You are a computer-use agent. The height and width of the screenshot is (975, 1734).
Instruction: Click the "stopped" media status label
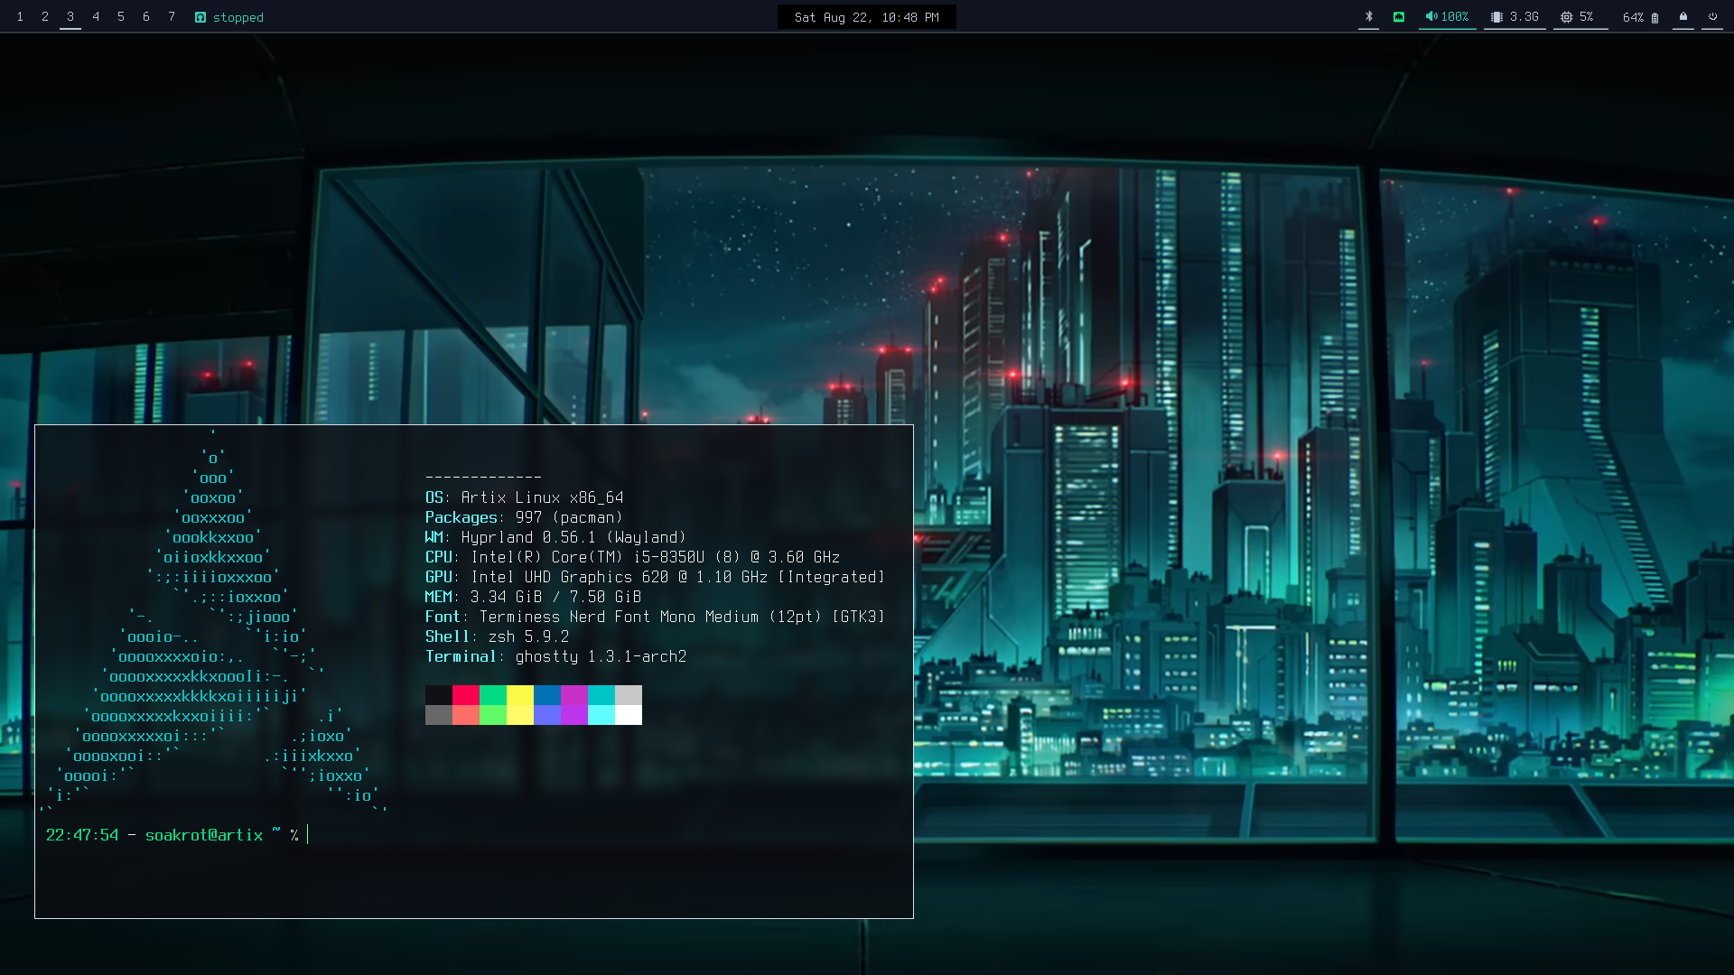238,17
